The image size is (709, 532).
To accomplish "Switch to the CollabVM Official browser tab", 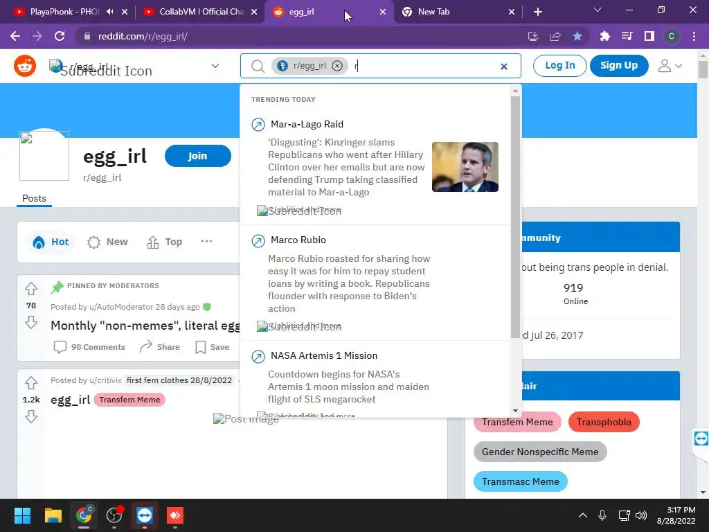I will (200, 12).
